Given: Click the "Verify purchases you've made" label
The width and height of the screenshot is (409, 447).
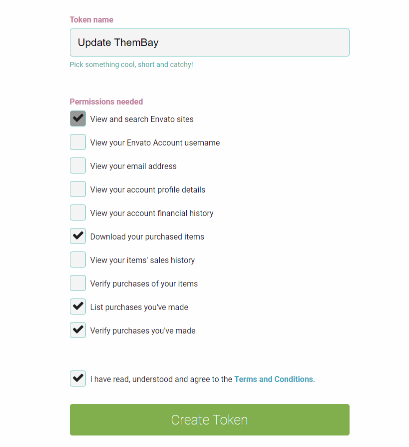Looking at the screenshot, I should pos(143,330).
